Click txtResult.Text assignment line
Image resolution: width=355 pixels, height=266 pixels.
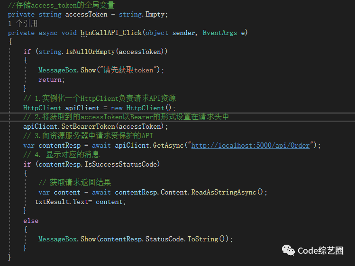coord(80,202)
